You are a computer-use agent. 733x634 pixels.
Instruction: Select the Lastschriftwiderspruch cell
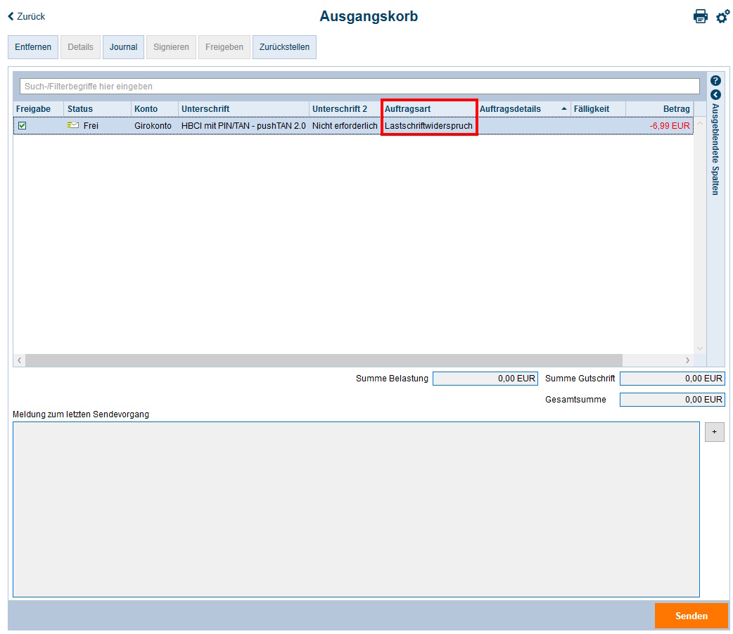[x=428, y=126]
